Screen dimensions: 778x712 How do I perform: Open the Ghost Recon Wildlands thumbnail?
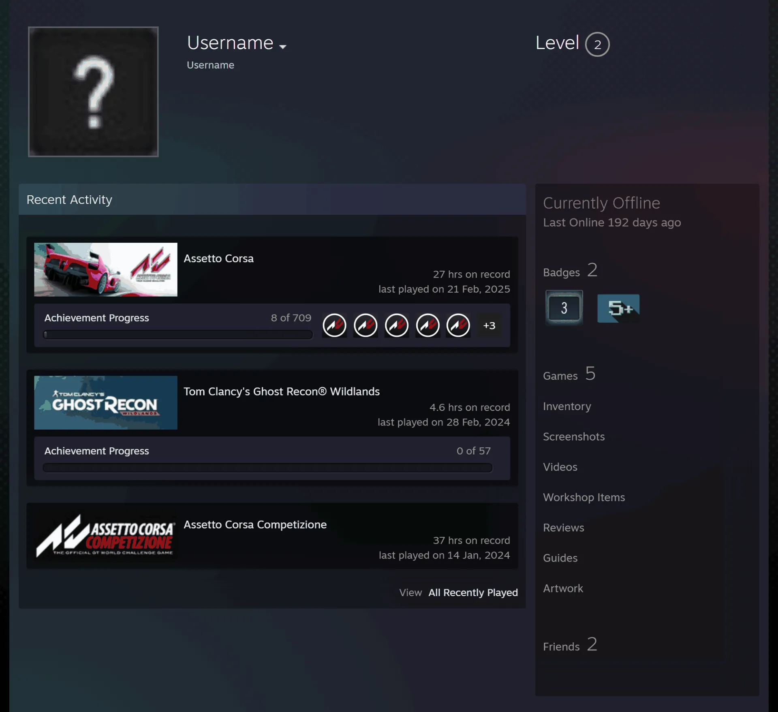point(106,402)
